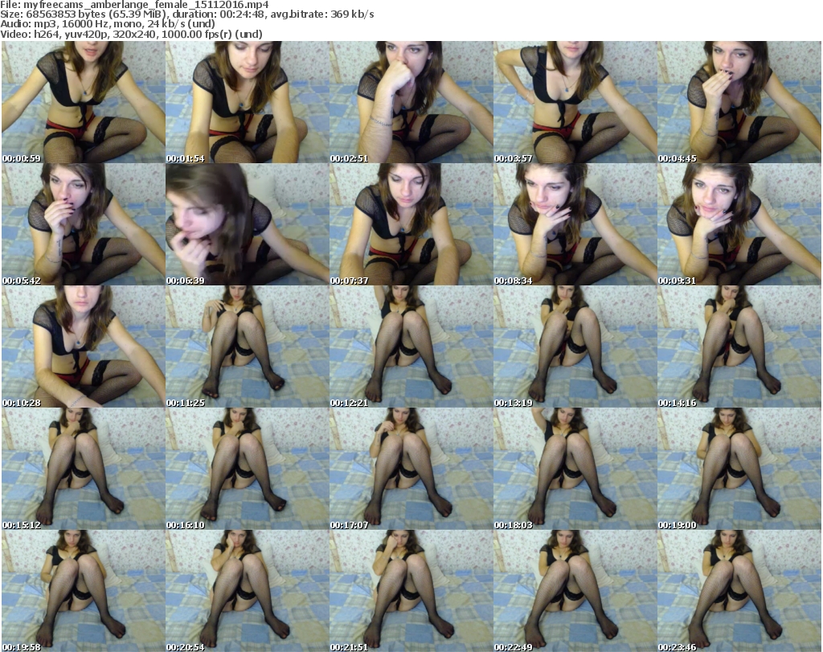
Task: Pick the 00:18:03 thumbnail
Action: pos(575,469)
